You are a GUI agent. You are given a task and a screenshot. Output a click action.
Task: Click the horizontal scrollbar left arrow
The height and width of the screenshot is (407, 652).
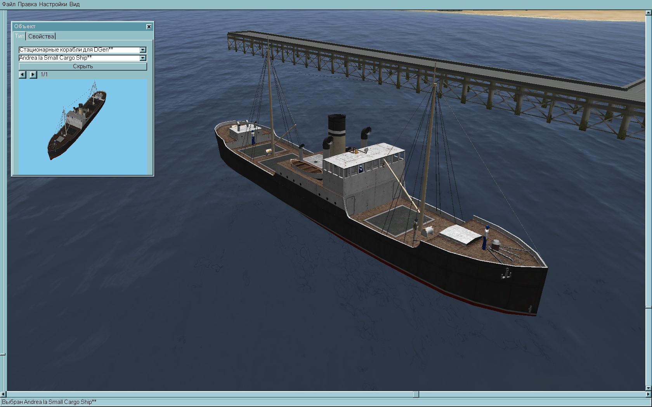(3, 394)
